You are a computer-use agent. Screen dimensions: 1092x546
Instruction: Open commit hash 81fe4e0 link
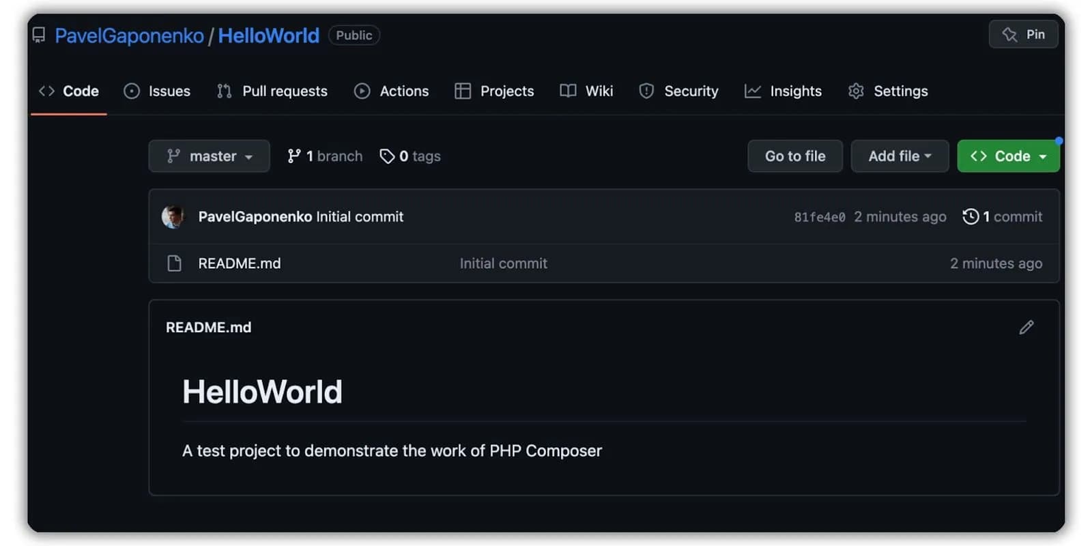coord(819,217)
